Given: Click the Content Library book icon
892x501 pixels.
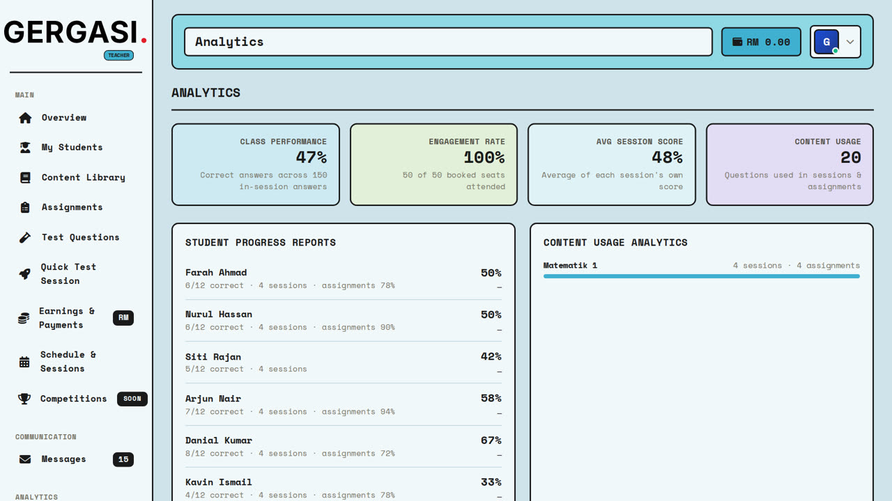Looking at the screenshot, I should tap(25, 177).
